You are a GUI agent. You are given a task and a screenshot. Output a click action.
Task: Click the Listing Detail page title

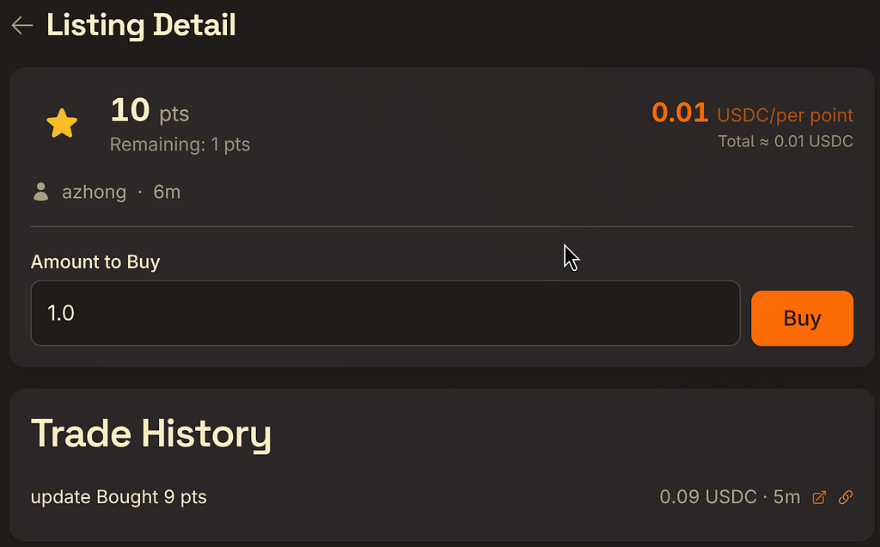click(141, 26)
